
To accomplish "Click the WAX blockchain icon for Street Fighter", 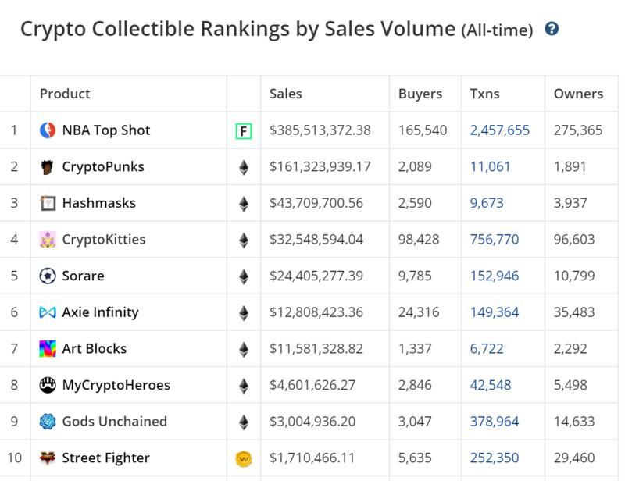I will 244,459.
